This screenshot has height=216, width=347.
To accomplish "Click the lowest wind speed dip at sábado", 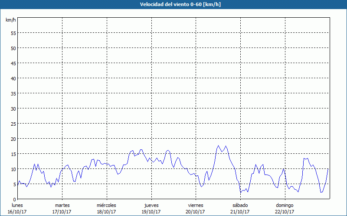I will point(241,193).
